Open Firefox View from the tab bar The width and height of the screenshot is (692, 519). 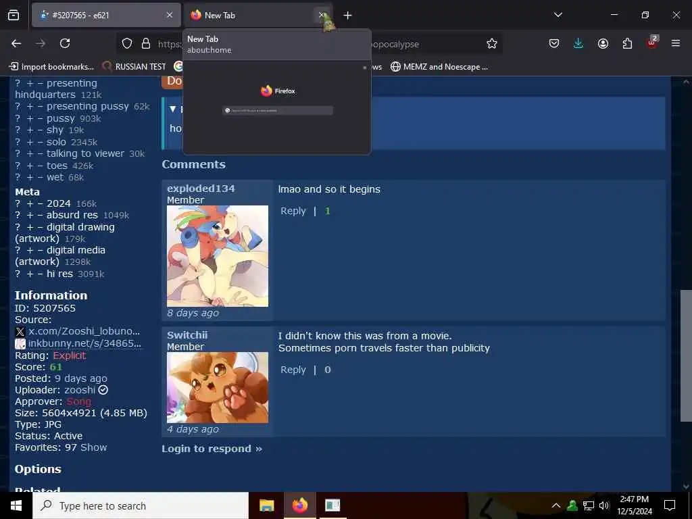click(x=14, y=15)
